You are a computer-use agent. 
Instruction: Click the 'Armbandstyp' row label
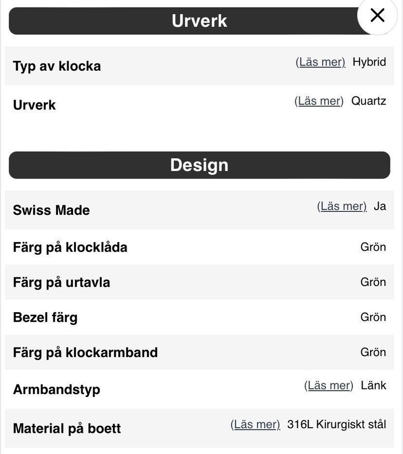click(x=56, y=389)
